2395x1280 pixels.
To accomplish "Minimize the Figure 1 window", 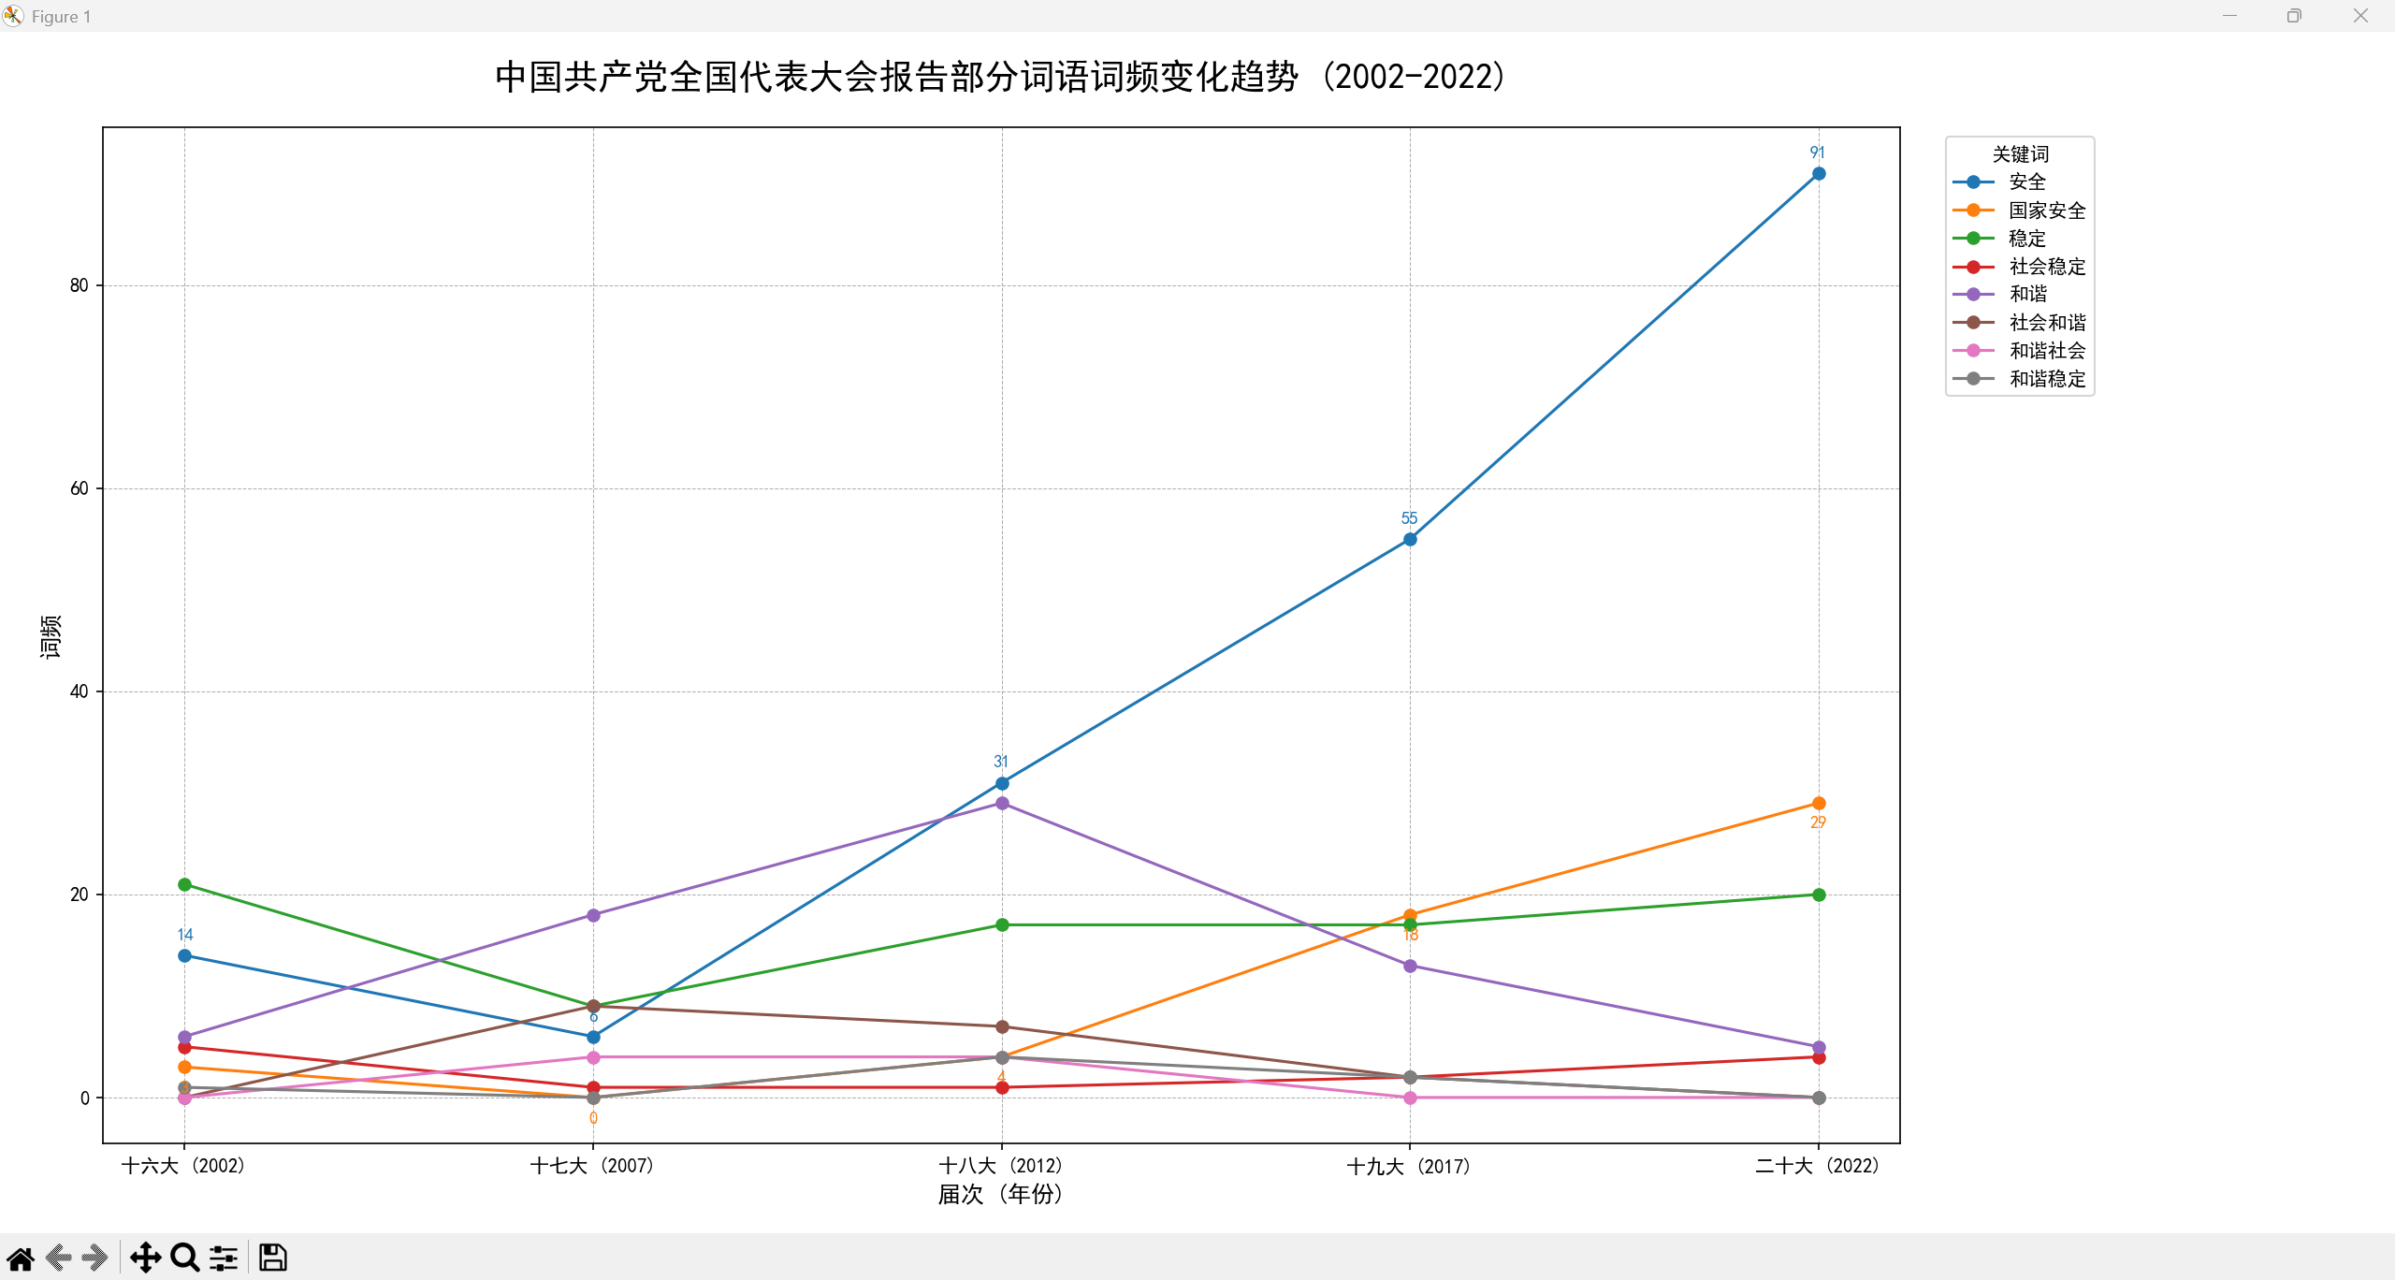I will (x=2229, y=16).
